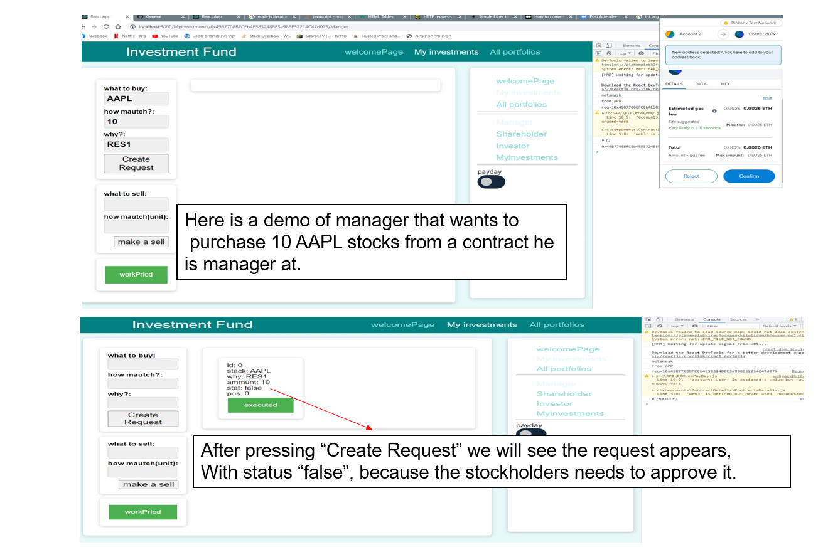Open the Sources tab in bottom DevTools
Image resolution: width=828 pixels, height=547 pixels.
point(738,319)
